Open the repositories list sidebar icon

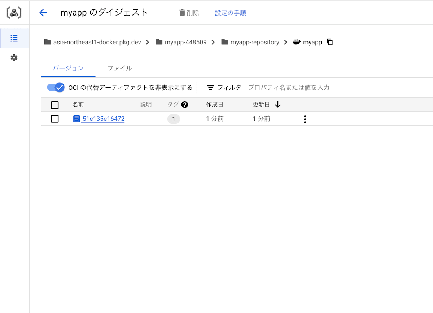coord(14,38)
